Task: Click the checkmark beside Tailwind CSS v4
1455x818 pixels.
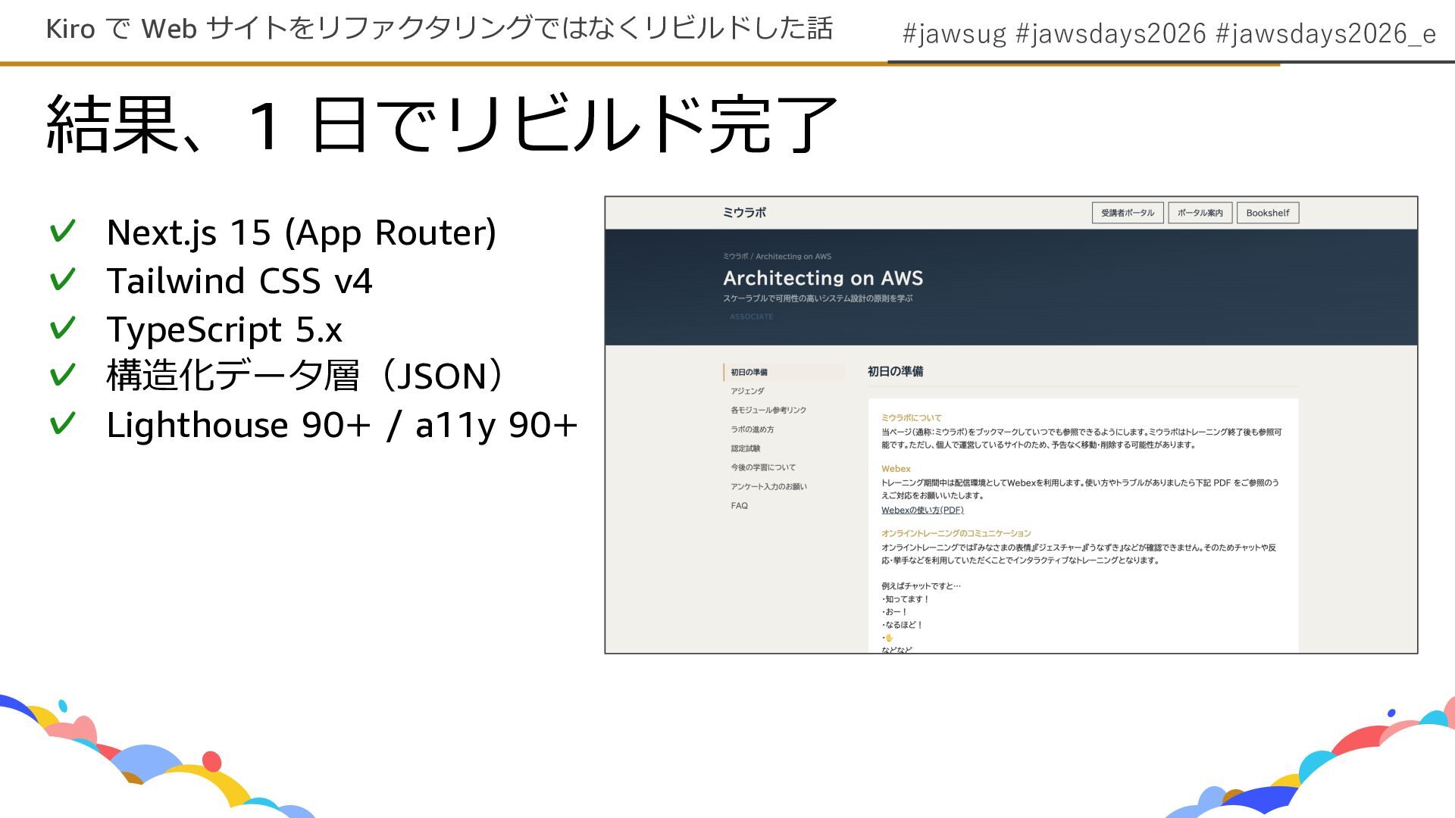Action: tap(63, 279)
